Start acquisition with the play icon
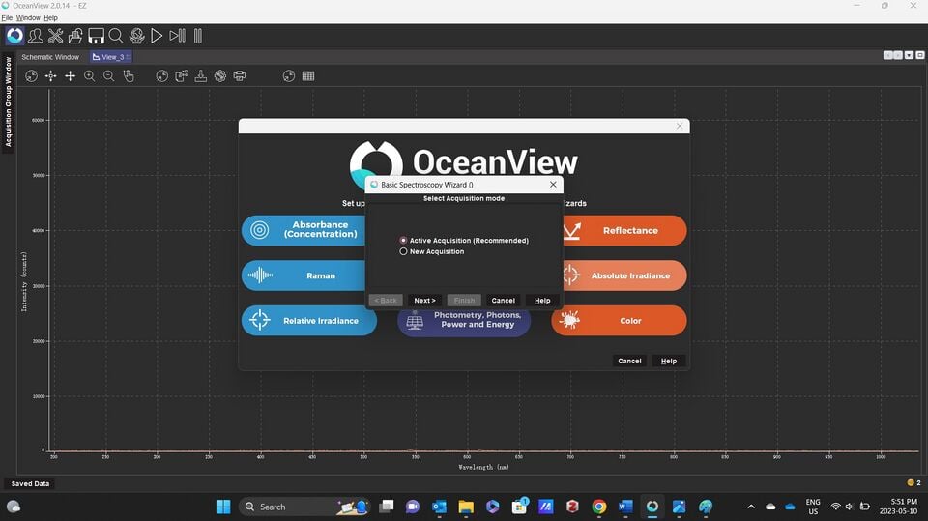 pos(157,36)
